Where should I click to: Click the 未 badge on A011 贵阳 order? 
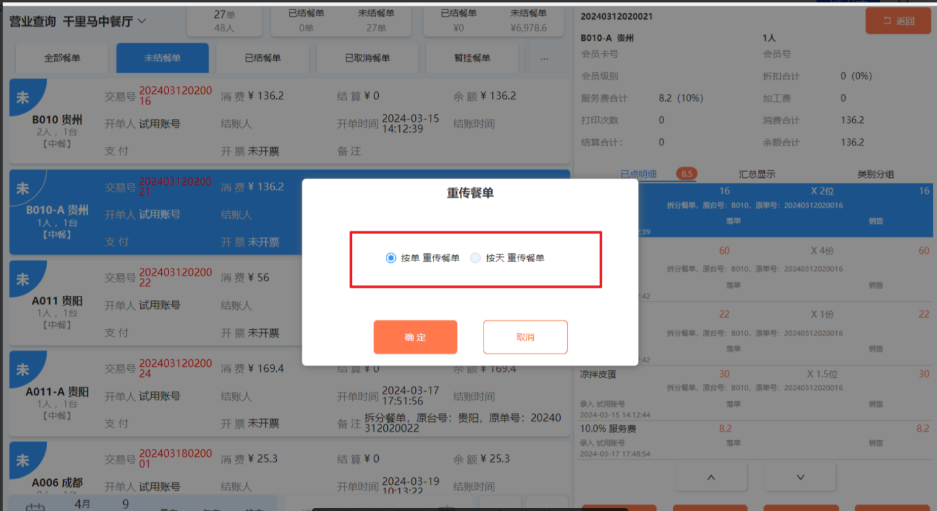pos(23,279)
